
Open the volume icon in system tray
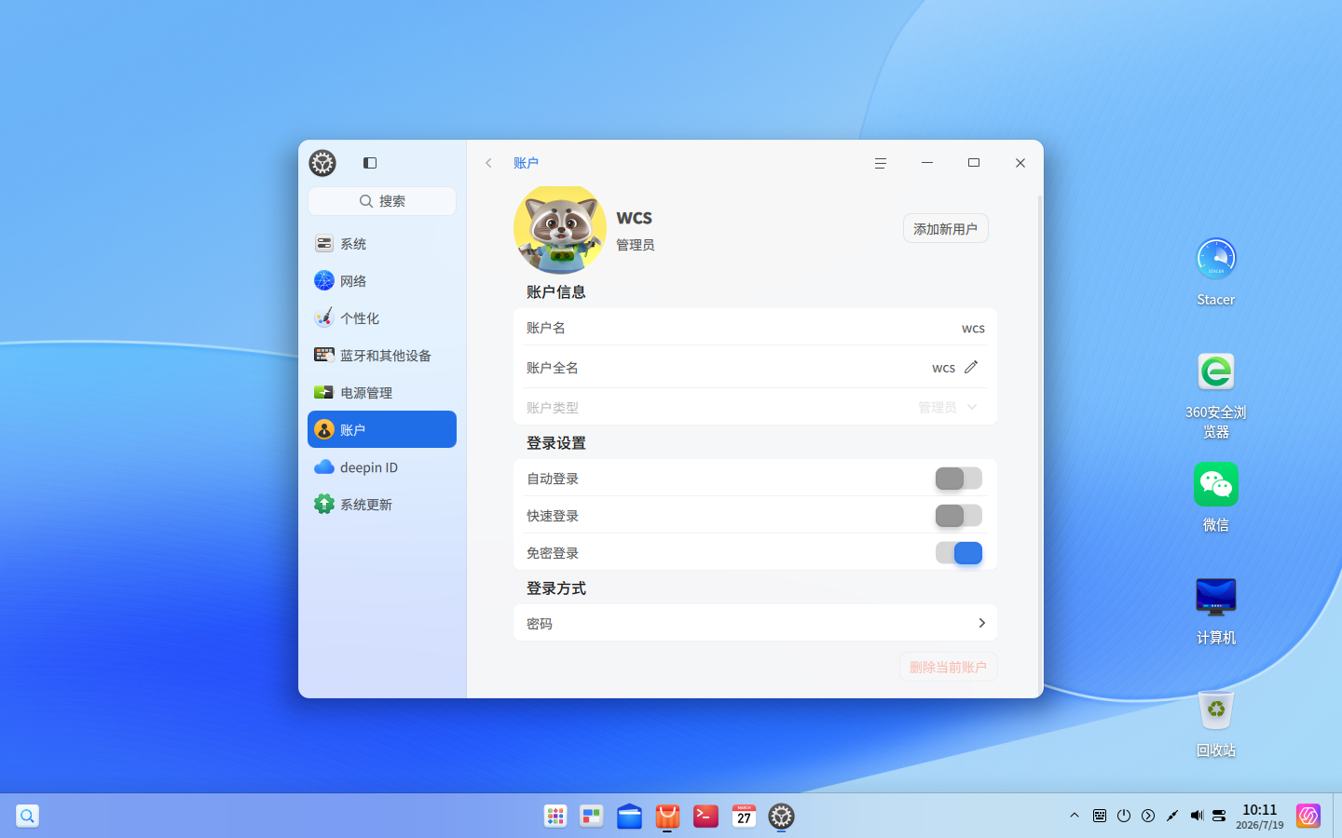[1197, 816]
